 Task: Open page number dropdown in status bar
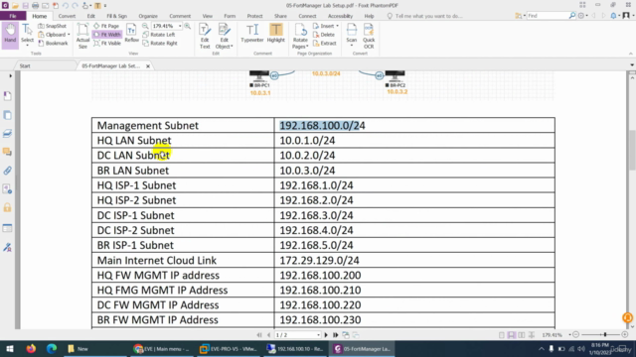pos(318,335)
